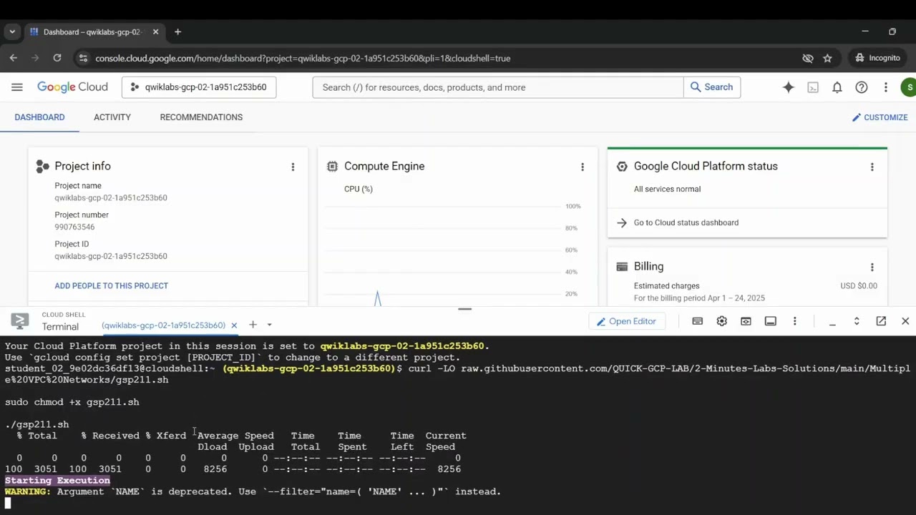Open Cloud Shell in a new window
The width and height of the screenshot is (916, 515).
click(881, 321)
